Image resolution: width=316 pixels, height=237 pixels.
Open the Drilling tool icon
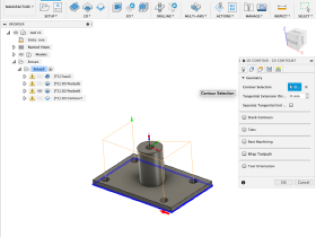pyautogui.click(x=160, y=7)
